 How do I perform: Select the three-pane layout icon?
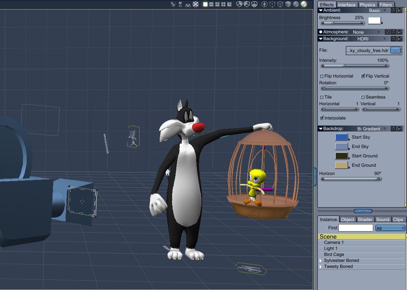point(217,4)
